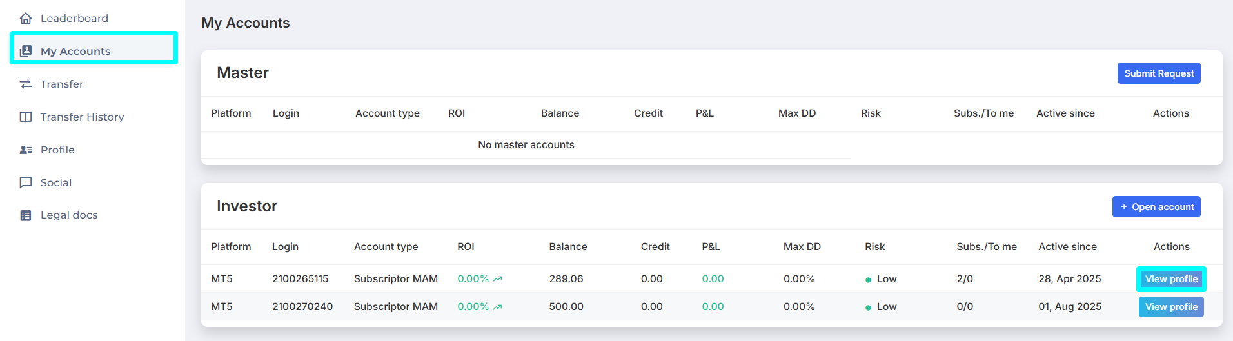Open Transfer History from sidebar
Viewport: 1233px width, 341px height.
point(82,117)
